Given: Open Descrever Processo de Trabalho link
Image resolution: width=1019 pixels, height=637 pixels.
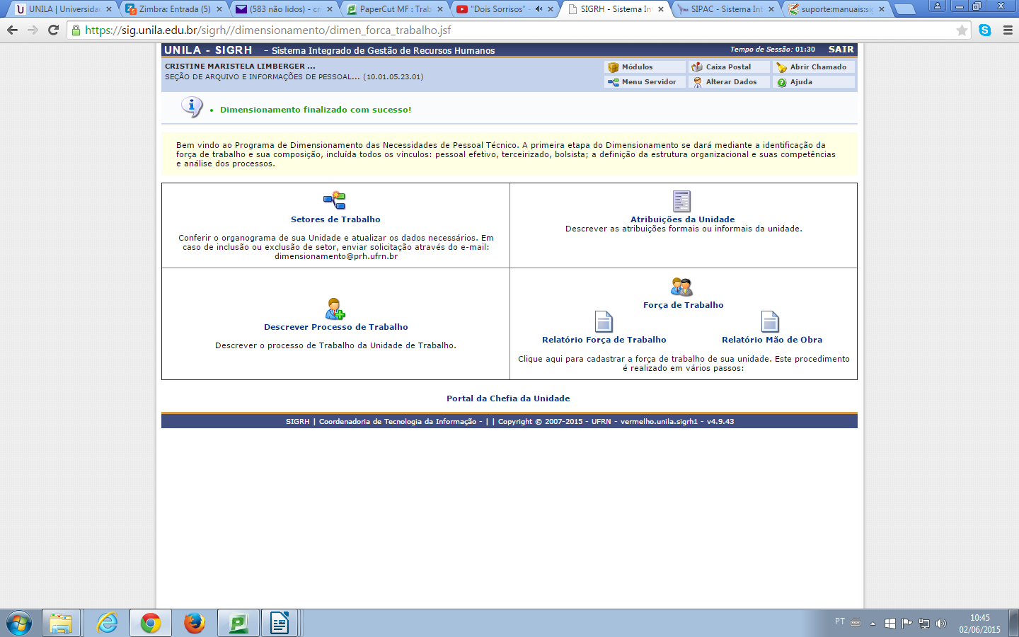Looking at the screenshot, I should [335, 327].
